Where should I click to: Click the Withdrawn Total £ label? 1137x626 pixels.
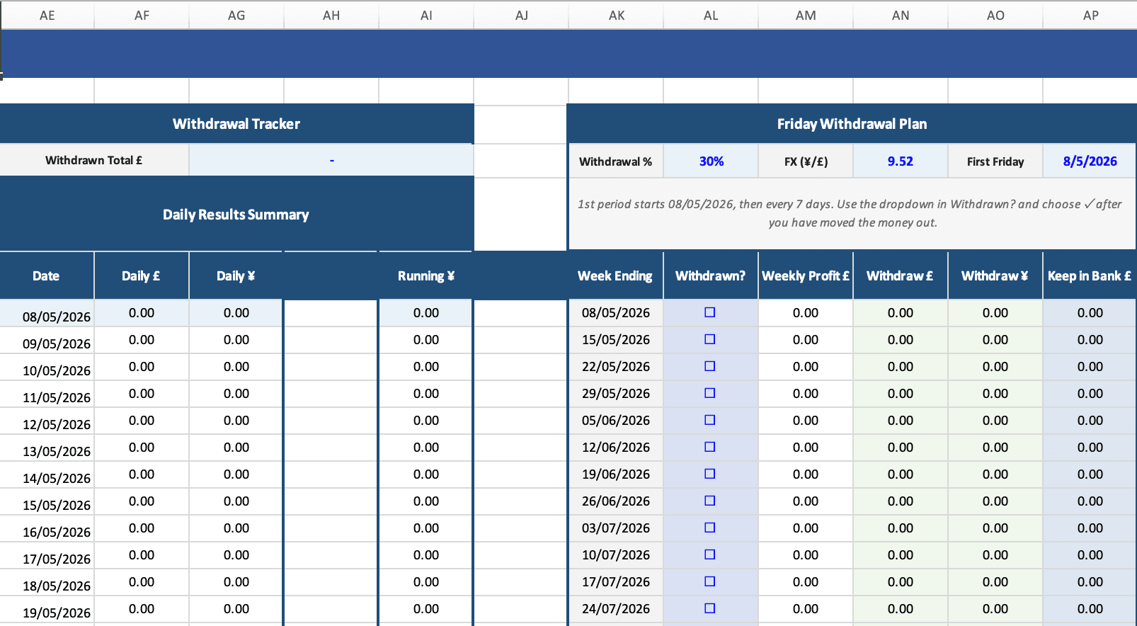tap(94, 160)
